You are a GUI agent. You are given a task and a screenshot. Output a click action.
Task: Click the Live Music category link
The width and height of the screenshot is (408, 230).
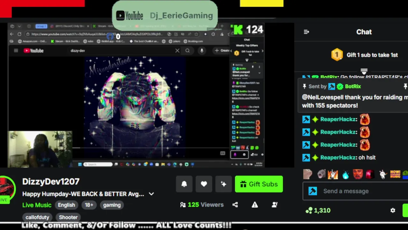point(37,205)
